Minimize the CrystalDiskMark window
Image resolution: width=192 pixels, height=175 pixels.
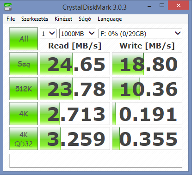coord(149,6)
